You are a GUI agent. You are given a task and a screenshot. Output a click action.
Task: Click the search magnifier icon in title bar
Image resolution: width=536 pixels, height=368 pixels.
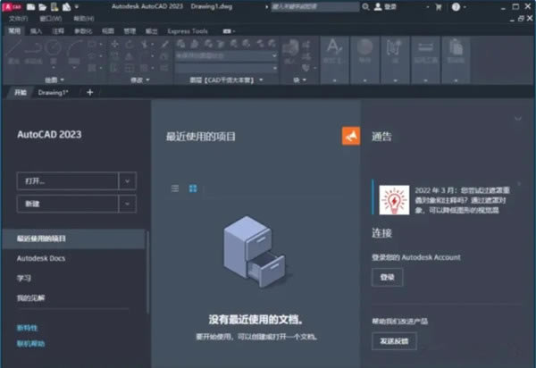click(365, 6)
